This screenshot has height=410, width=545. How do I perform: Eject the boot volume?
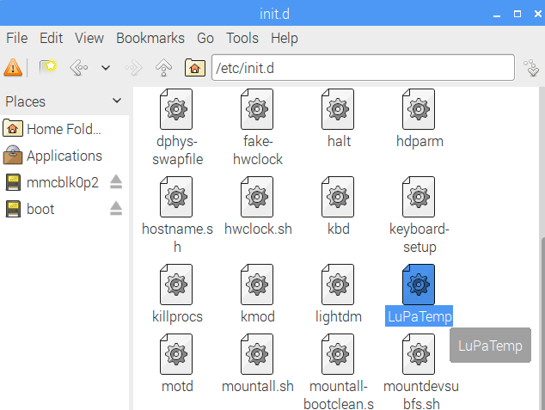pyautogui.click(x=116, y=209)
